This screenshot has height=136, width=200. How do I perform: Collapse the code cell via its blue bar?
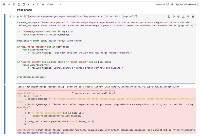(5, 49)
